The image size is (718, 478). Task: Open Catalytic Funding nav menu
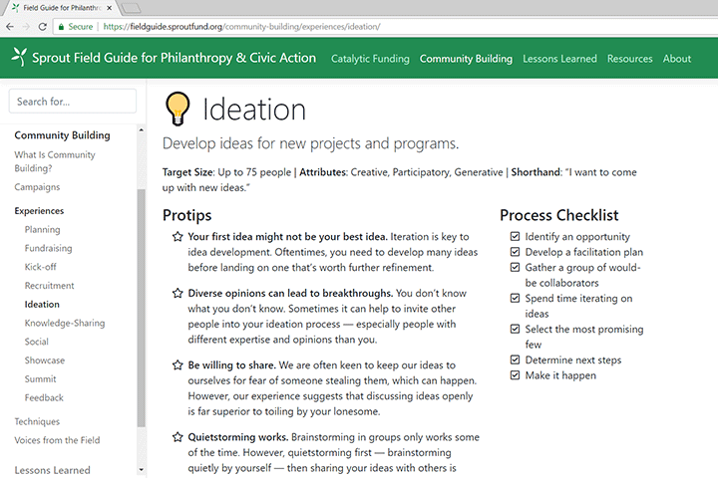(x=370, y=59)
